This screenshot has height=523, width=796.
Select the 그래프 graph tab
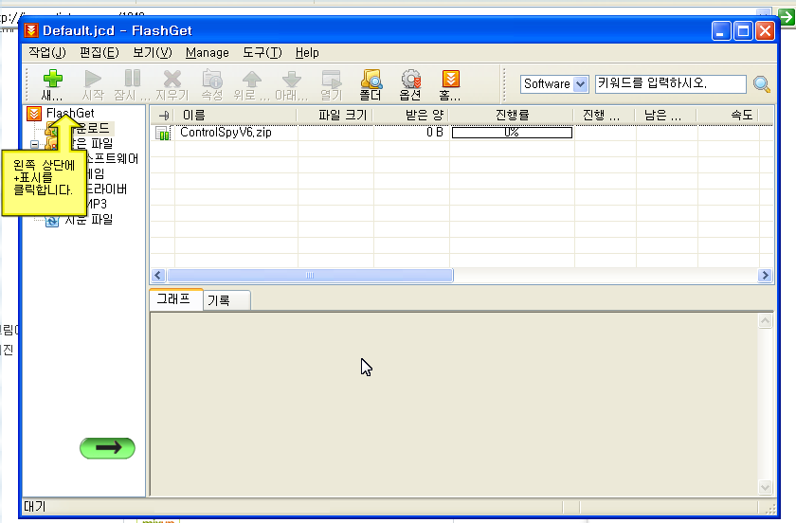[x=173, y=299]
